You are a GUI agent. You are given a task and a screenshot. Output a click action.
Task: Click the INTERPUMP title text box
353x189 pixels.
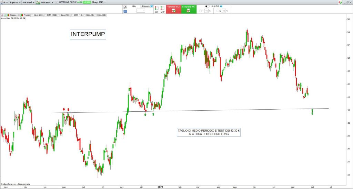tap(88, 34)
